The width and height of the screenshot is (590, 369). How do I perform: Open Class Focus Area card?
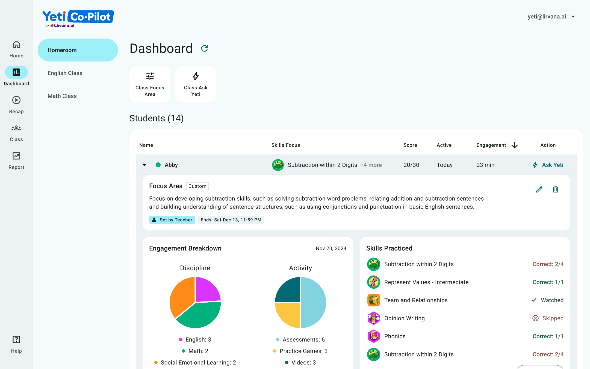click(x=150, y=84)
